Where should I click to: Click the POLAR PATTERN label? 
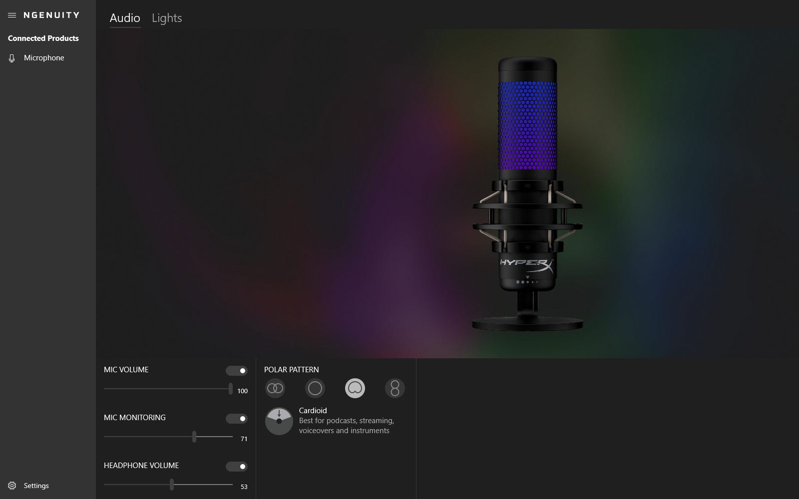point(292,370)
